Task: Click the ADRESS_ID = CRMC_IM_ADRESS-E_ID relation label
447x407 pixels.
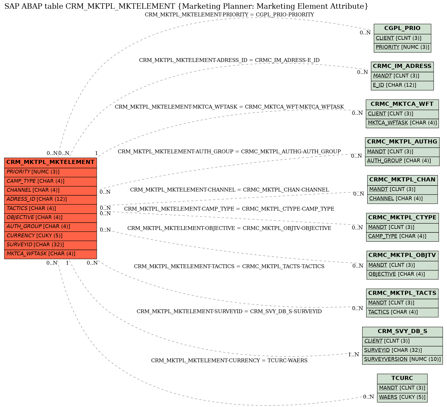Action: pos(229,60)
